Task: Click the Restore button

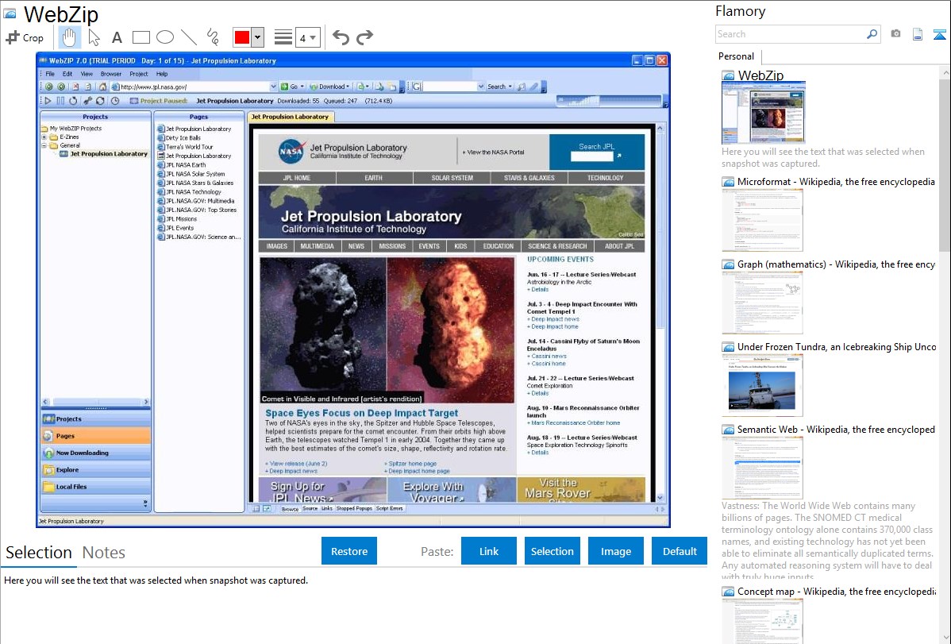Action: pos(349,551)
